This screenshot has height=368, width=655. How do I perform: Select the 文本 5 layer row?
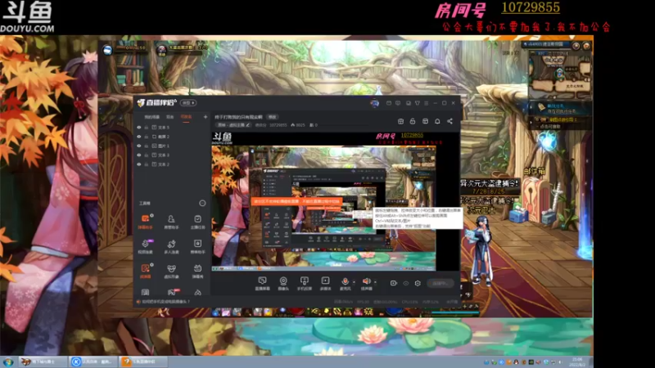point(172,128)
